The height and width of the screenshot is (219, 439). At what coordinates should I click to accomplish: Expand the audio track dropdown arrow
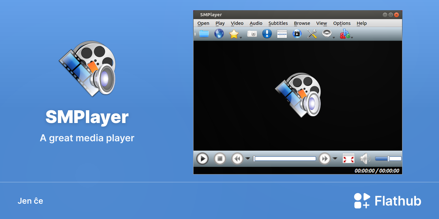[334, 37]
